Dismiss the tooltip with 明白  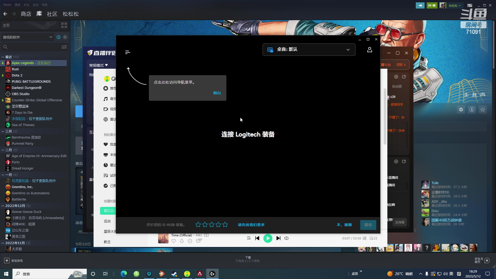coord(217,93)
